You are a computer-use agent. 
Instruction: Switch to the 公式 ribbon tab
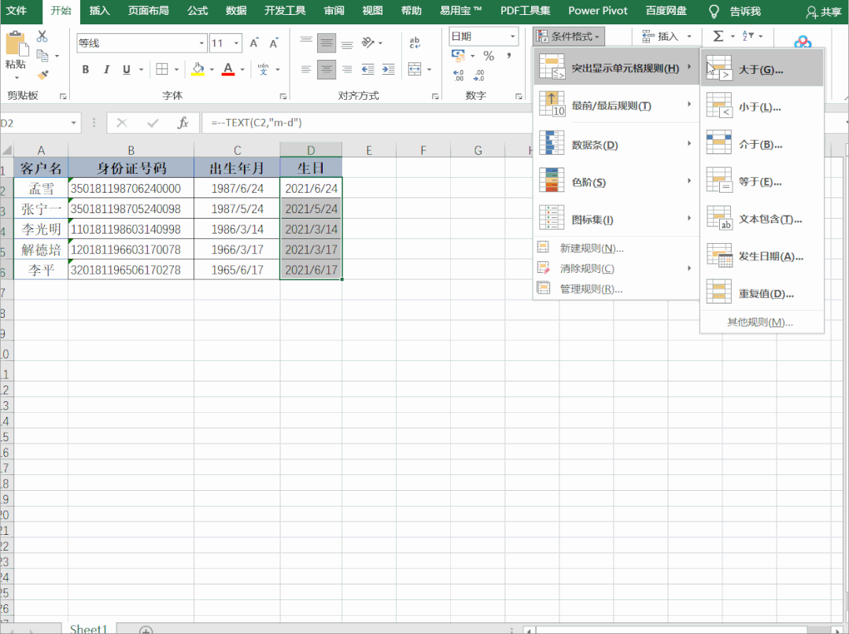(x=197, y=11)
